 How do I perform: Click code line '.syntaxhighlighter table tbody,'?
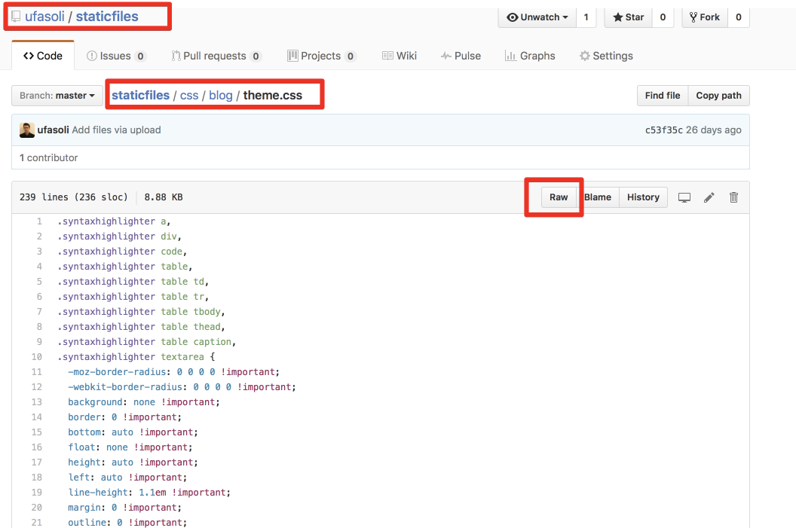click(x=141, y=311)
